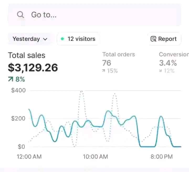The image size is (189, 172).
Task: Click the magnifying glass search icon
Action: coord(20,15)
